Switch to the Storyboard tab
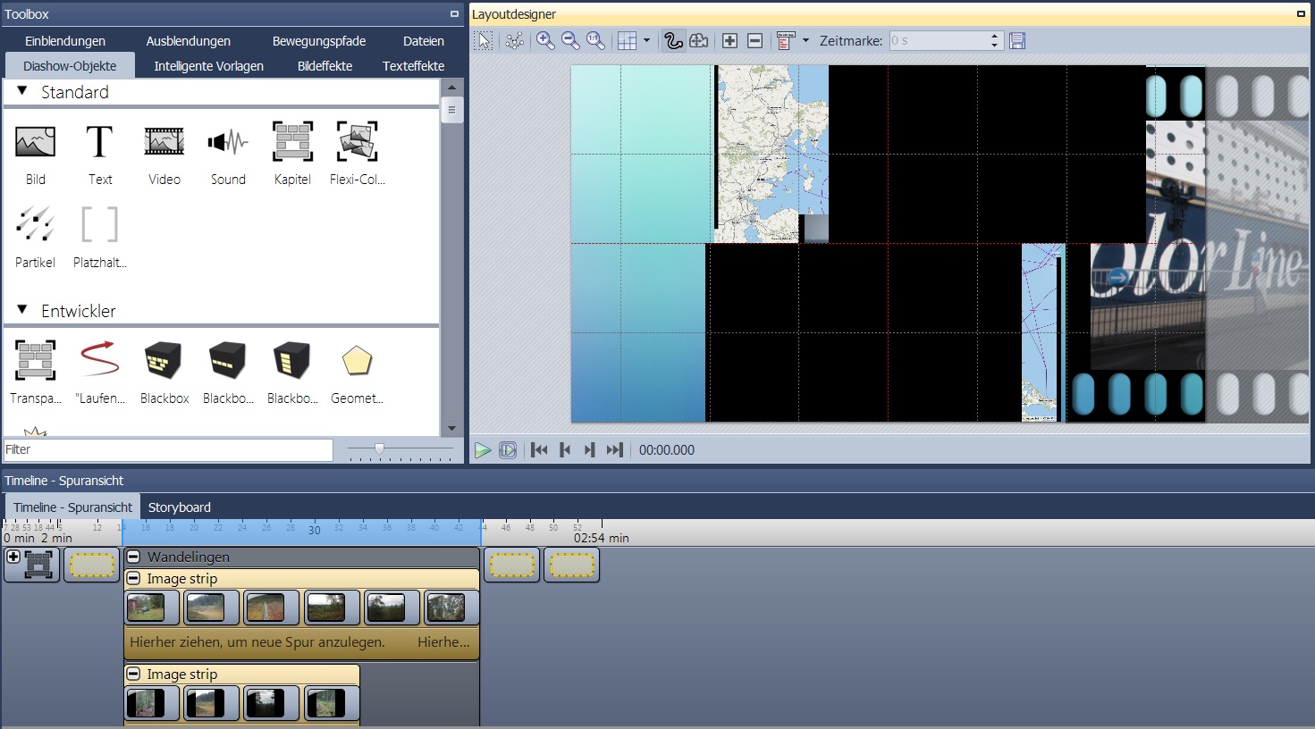 point(179,507)
